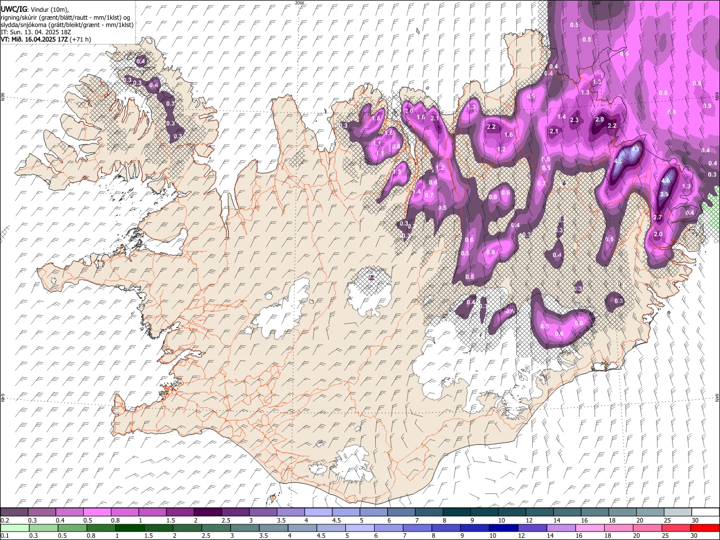Click the '0.1' label in the rain legend
The image size is (720, 540).
[4, 536]
